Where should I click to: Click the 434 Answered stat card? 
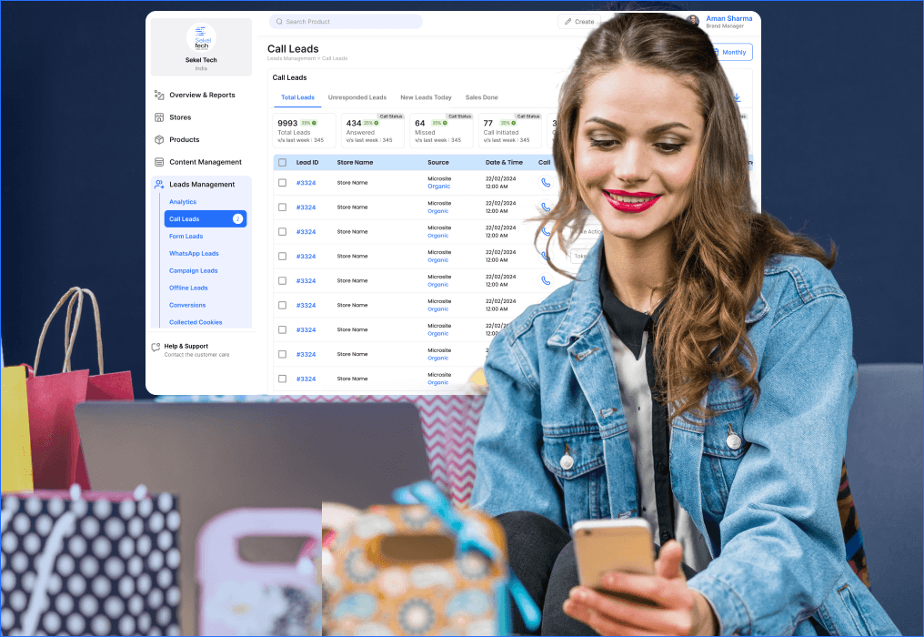click(373, 131)
